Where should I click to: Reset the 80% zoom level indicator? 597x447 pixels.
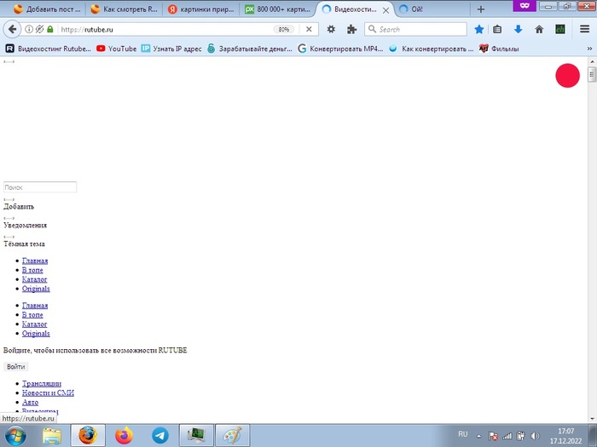click(x=284, y=29)
